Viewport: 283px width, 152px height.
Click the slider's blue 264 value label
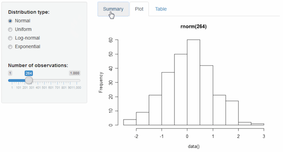[29, 73]
